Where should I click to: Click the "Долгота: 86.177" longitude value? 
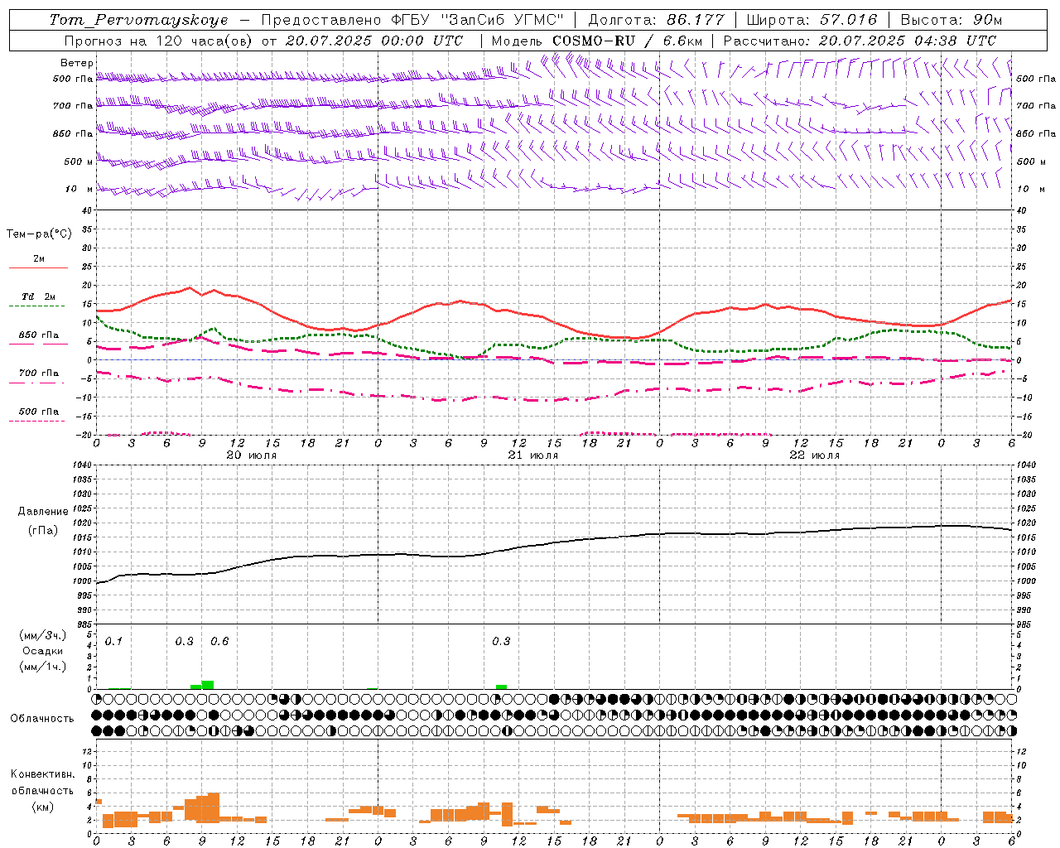(x=656, y=20)
